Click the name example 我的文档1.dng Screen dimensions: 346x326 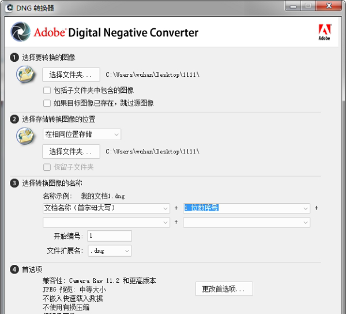103,196
